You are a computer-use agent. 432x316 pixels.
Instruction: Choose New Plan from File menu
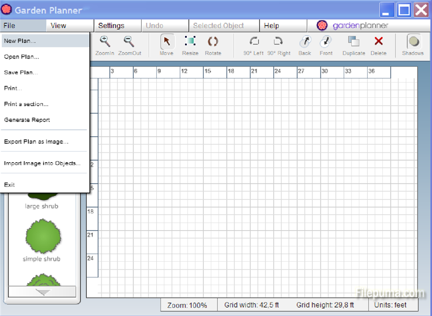20,41
